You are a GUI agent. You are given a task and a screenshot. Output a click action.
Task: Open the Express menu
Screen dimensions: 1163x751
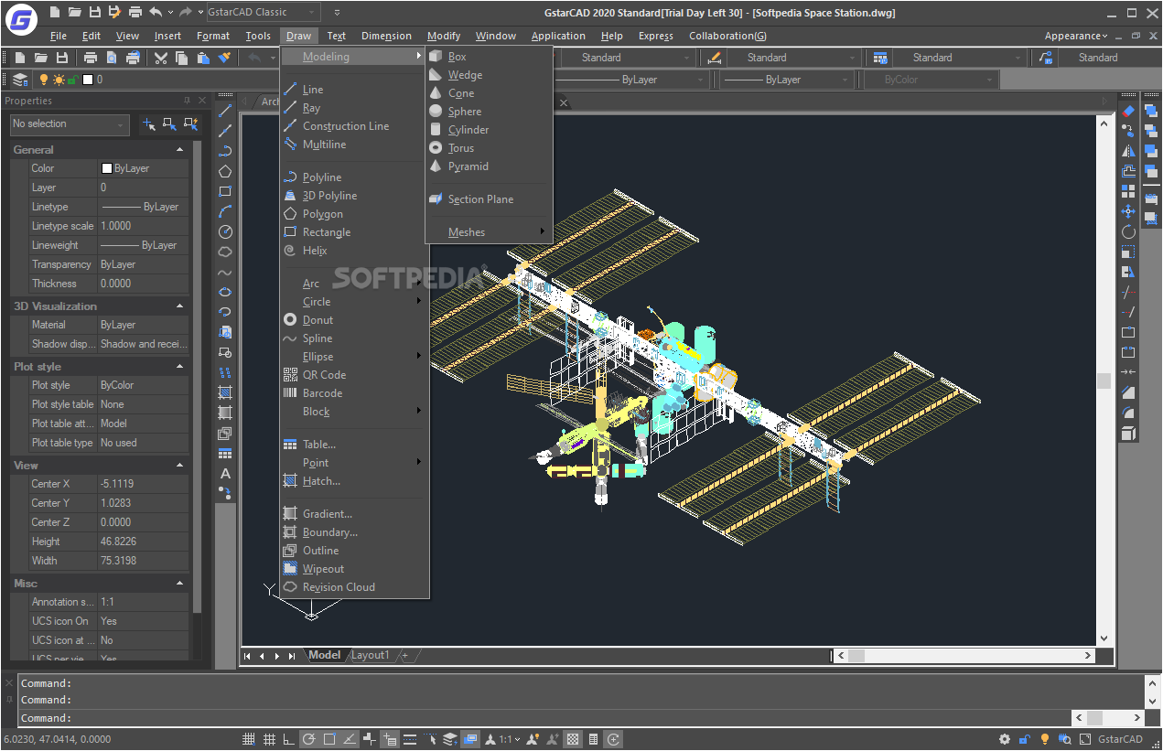pyautogui.click(x=655, y=36)
